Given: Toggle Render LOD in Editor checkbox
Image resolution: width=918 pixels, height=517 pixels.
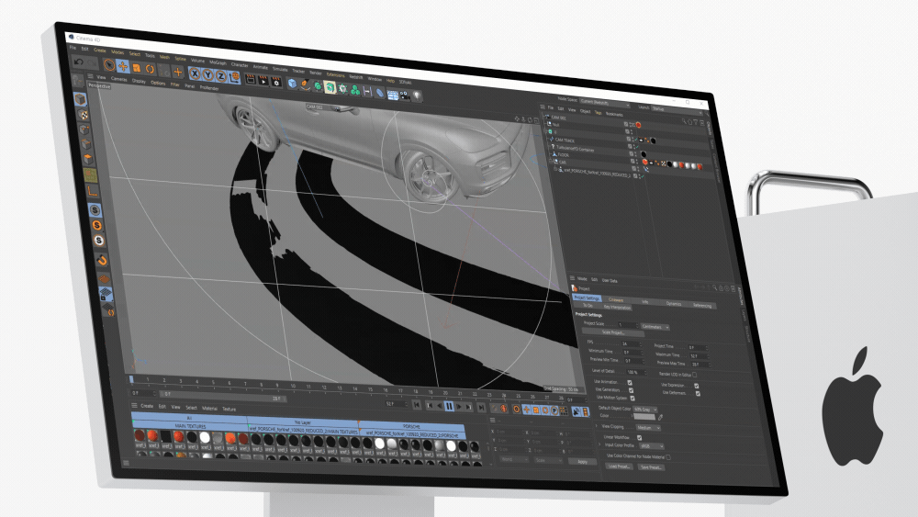Looking at the screenshot, I should (x=695, y=375).
